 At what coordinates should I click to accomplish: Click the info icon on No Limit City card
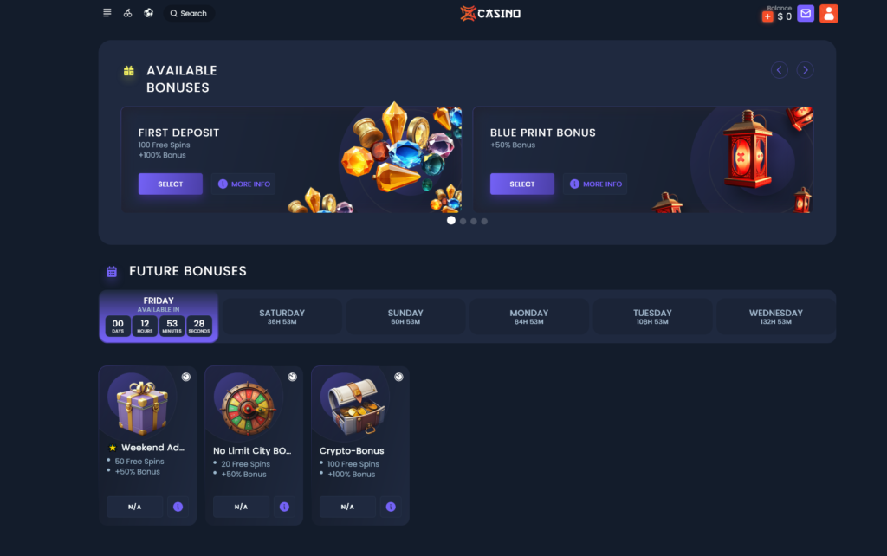tap(284, 507)
